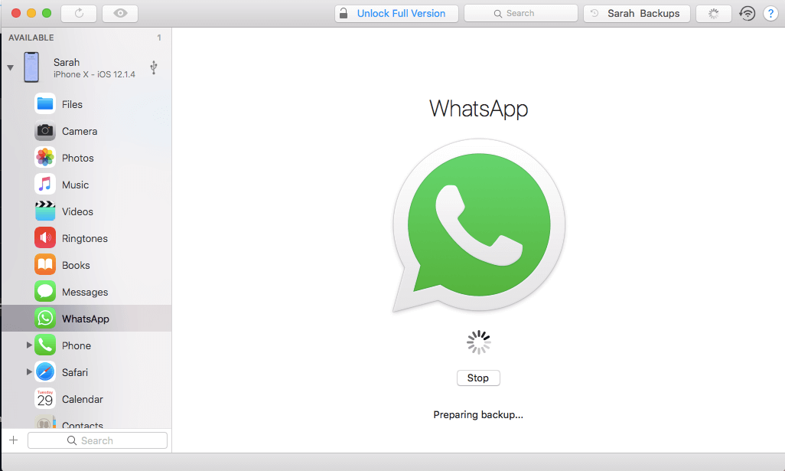This screenshot has height=471, width=785.
Task: Expand the Phone section arrow
Action: [29, 345]
